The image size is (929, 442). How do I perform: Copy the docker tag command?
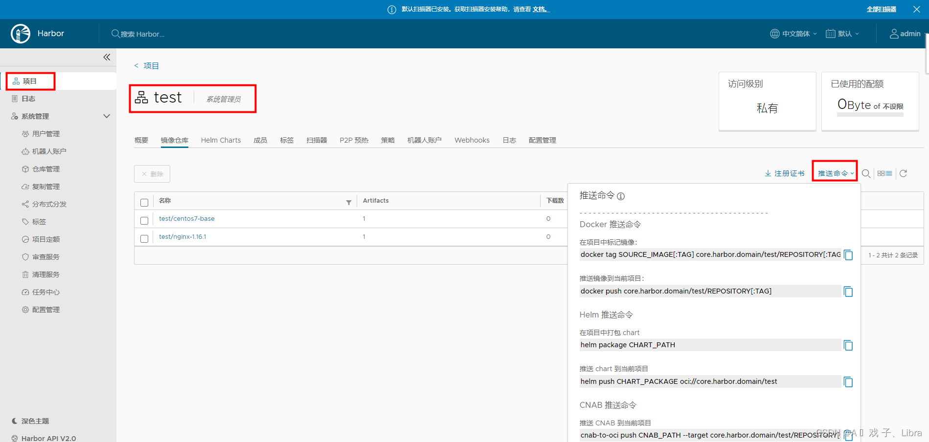point(848,255)
